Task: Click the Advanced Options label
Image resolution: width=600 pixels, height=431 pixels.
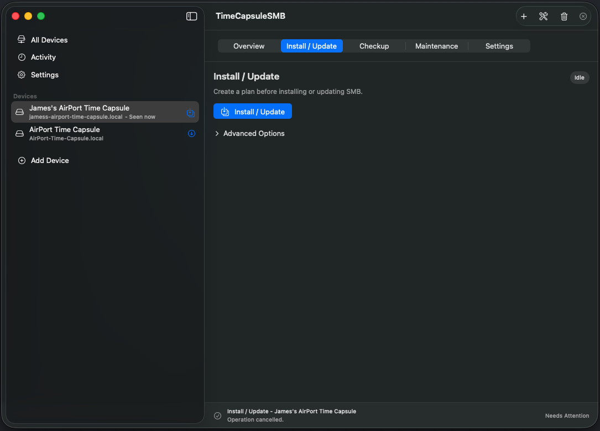Action: pyautogui.click(x=254, y=134)
